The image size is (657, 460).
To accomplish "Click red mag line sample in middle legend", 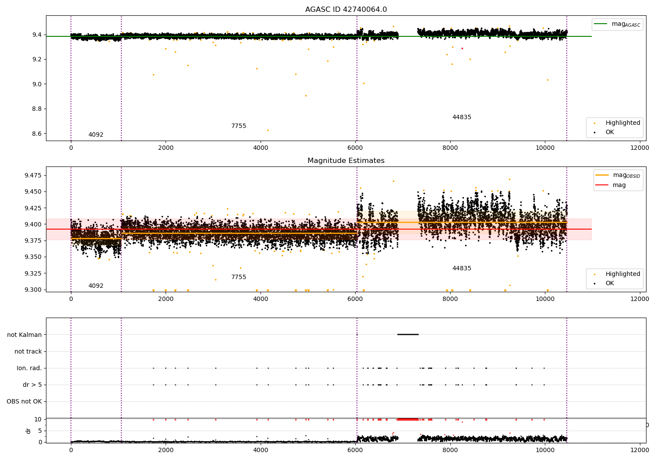I will (x=602, y=185).
